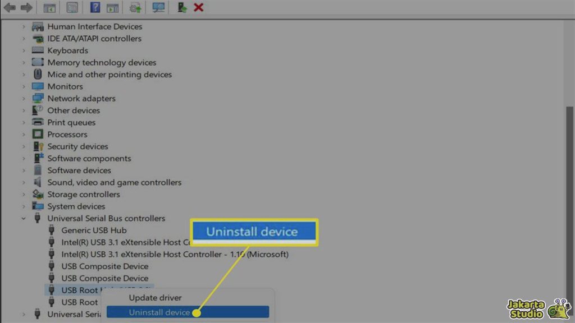Screen dimensions: 575x323
Task: Click the Update device driver toolbar icon
Action: [x=135, y=8]
